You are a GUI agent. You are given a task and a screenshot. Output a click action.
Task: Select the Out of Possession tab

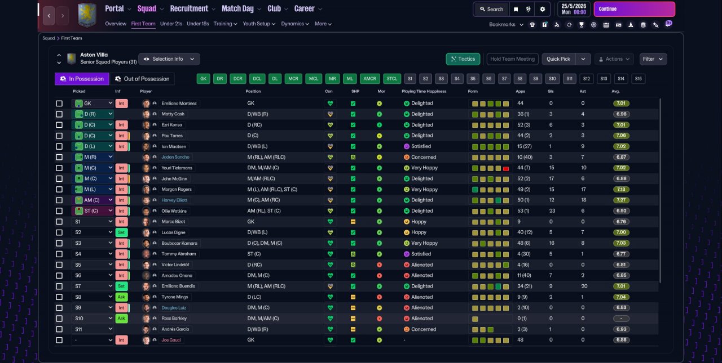142,79
